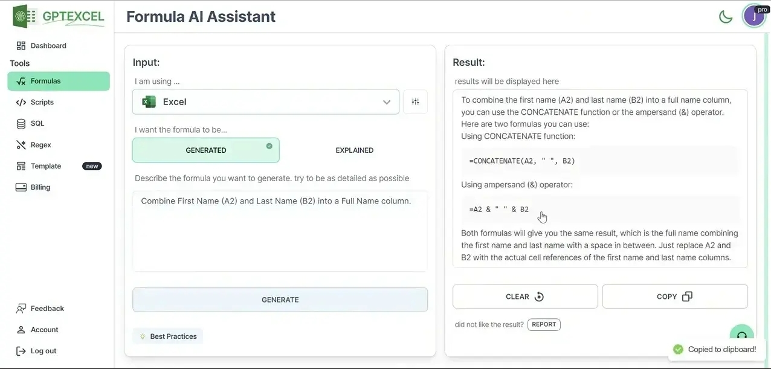
Task: Click the GENERATE button
Action: pos(280,300)
